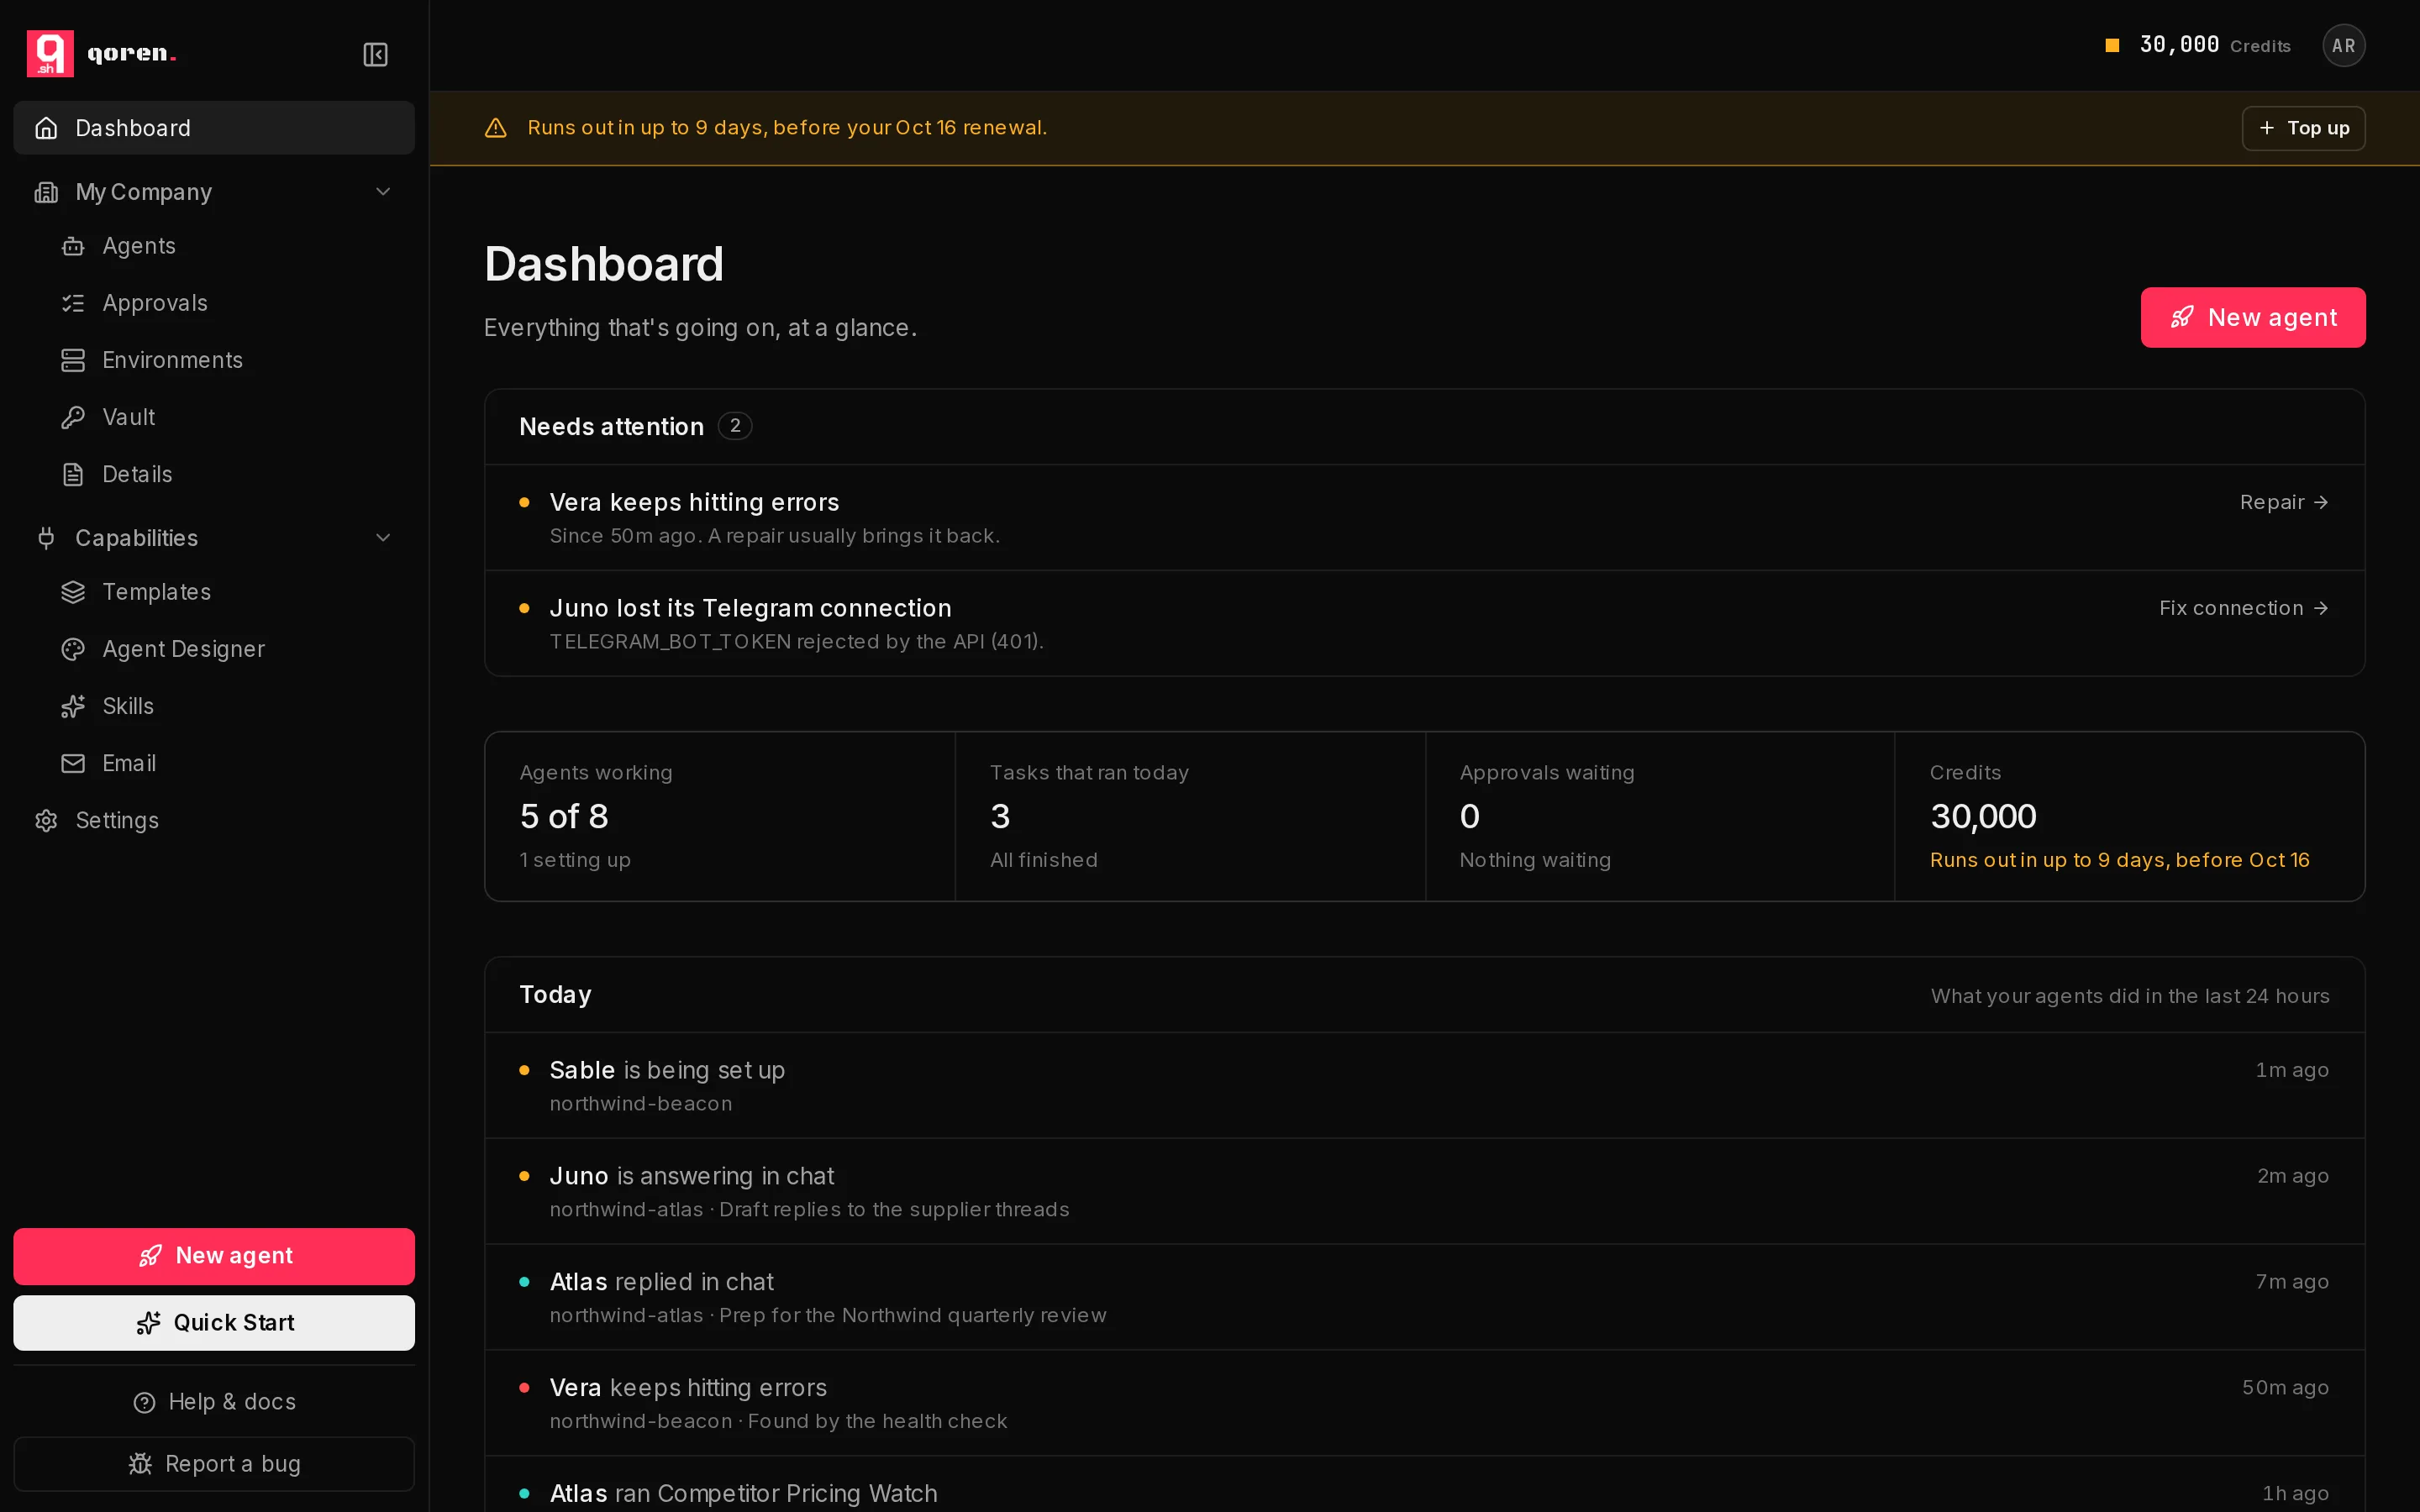Click the Details document icon
This screenshot has width=2420, height=1512.
73,474
